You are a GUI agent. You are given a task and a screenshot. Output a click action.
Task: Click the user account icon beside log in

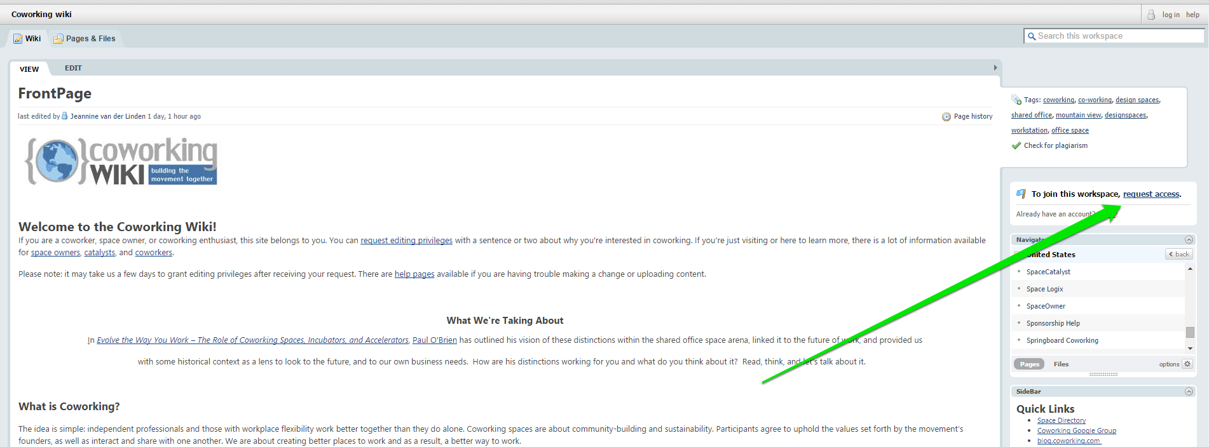1151,15
